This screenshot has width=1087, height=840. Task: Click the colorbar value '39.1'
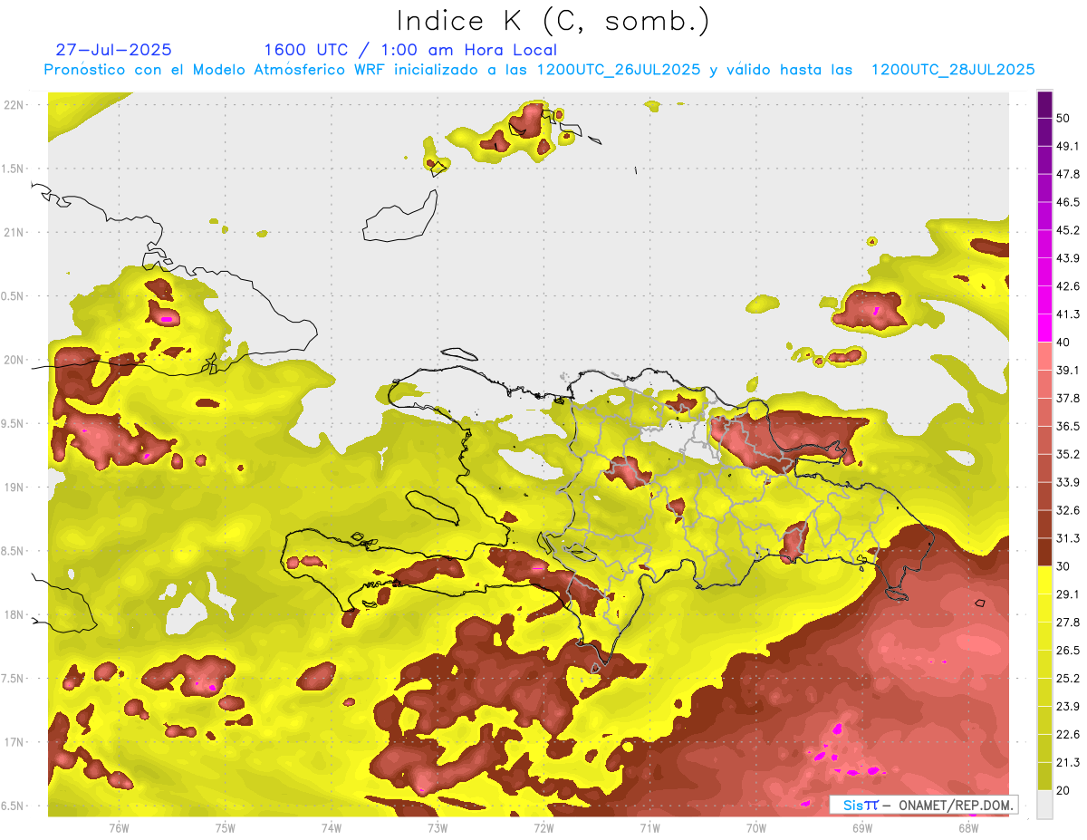[x=1068, y=371]
